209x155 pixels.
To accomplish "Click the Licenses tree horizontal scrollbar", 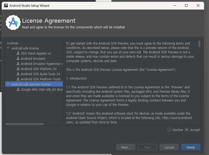I will 25,124.
